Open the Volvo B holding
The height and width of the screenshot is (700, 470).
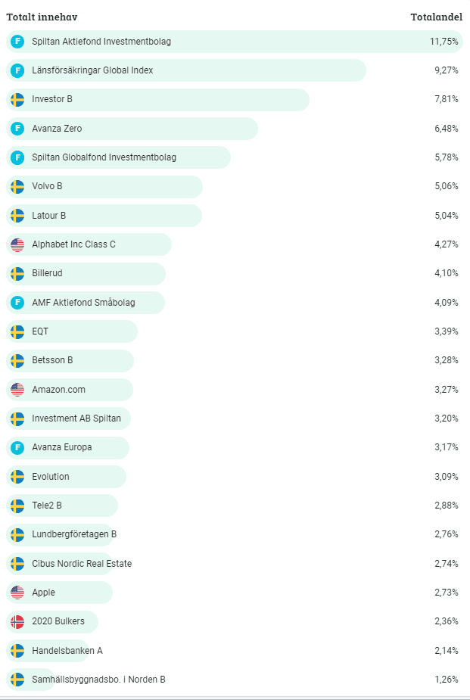pyautogui.click(x=47, y=186)
